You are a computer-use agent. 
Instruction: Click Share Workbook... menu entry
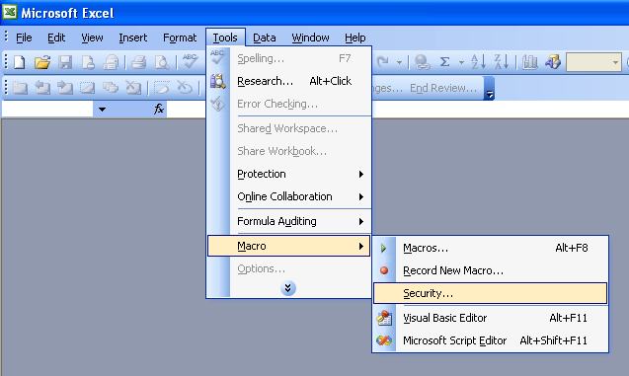point(288,151)
